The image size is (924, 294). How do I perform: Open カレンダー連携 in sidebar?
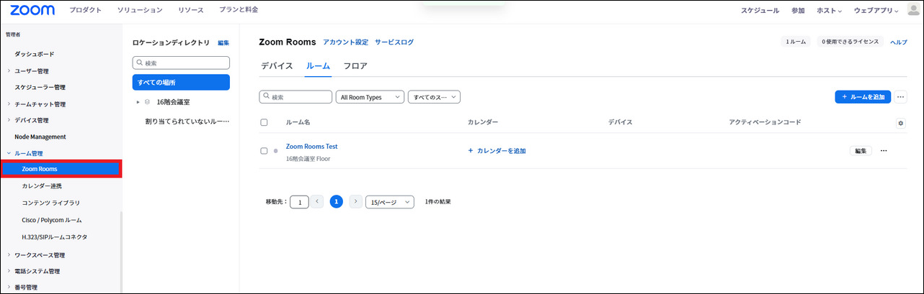coord(42,186)
